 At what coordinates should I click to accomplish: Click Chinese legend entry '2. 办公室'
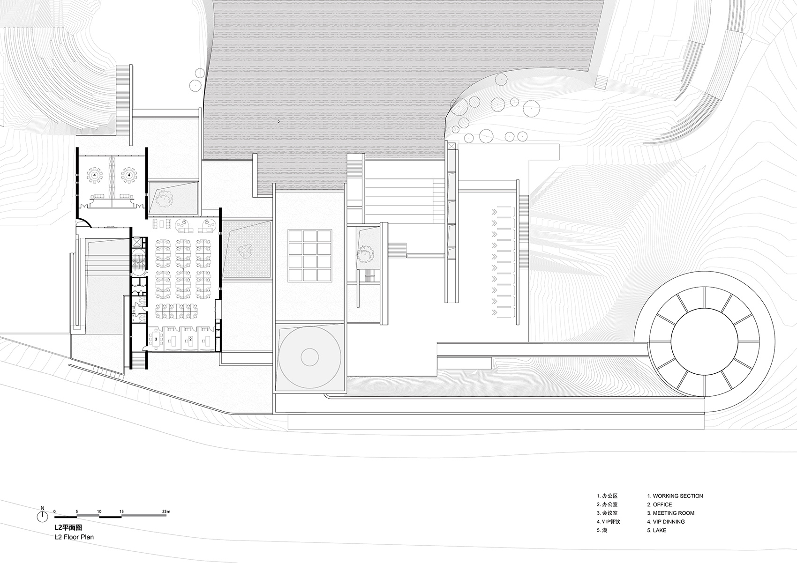[x=607, y=504]
